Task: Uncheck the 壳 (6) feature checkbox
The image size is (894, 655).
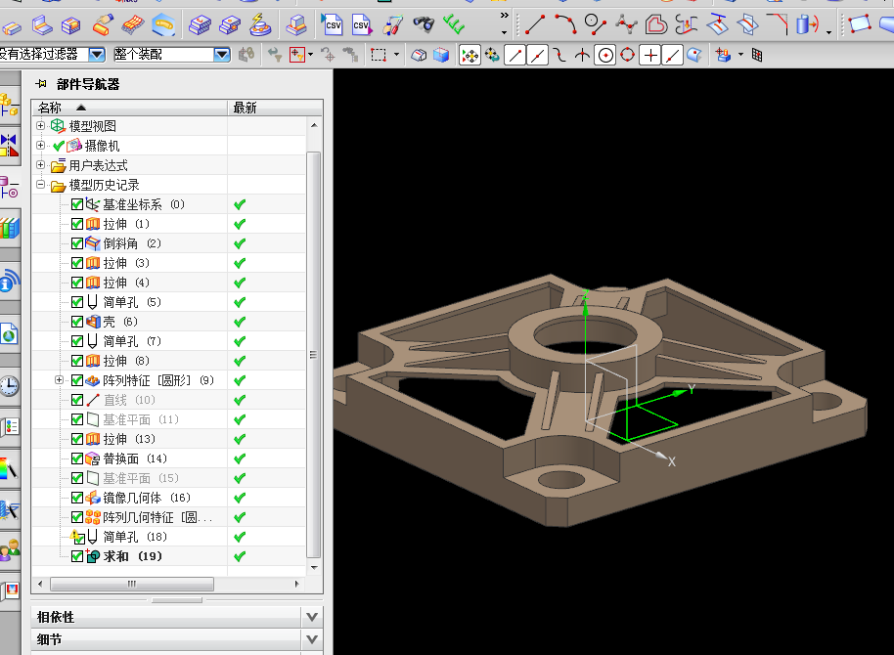Action: coord(77,322)
